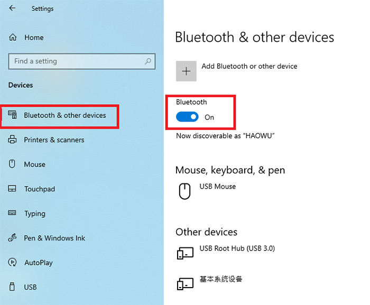Click Add Bluetooth or other device

pyautogui.click(x=249, y=66)
